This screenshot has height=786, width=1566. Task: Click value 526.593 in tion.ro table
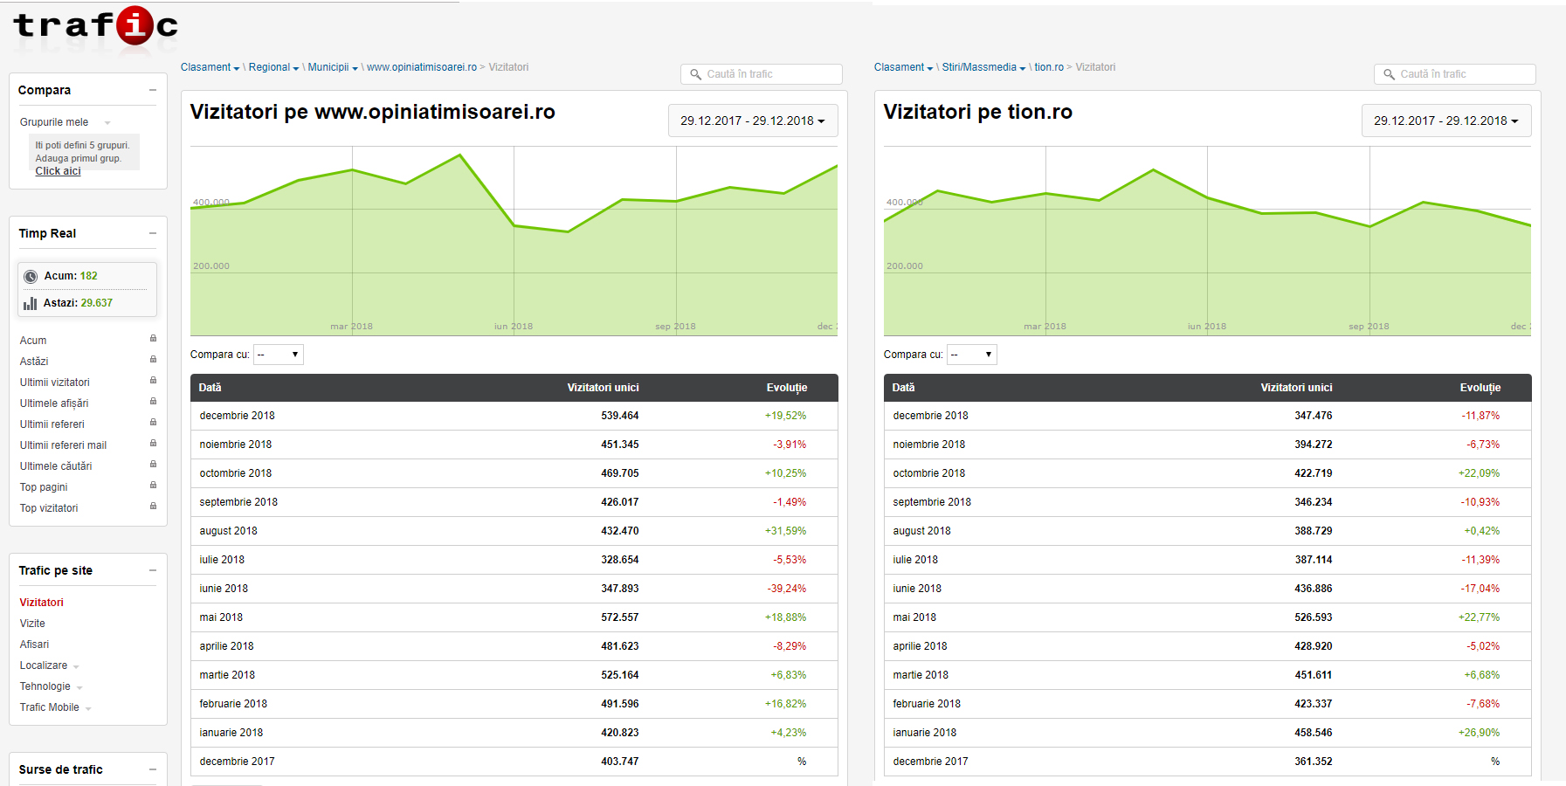1313,617
